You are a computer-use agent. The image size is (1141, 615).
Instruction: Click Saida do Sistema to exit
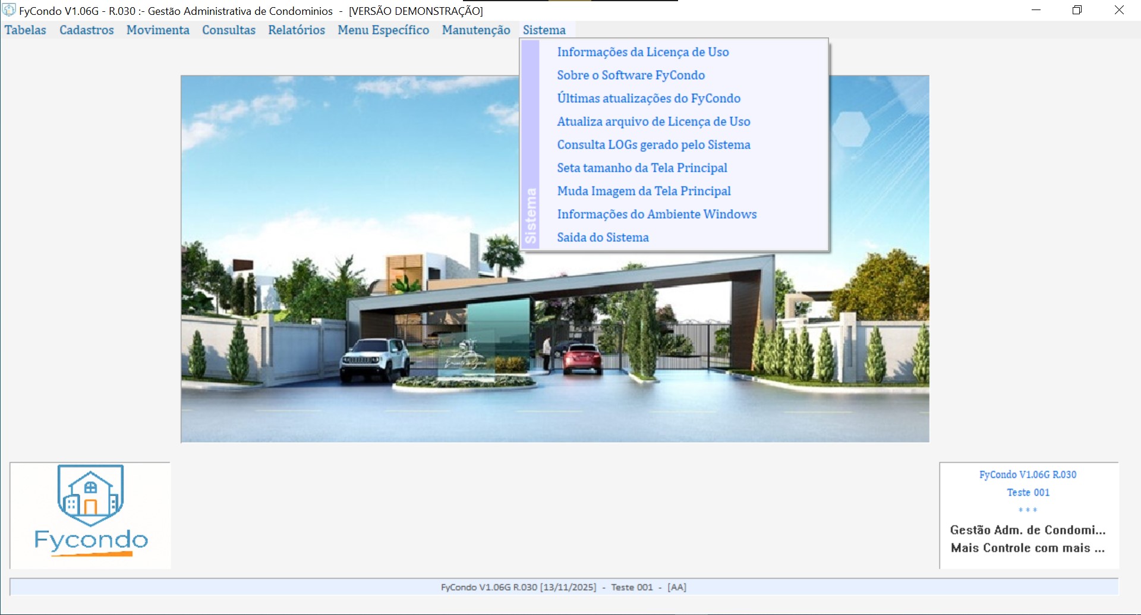coord(603,238)
